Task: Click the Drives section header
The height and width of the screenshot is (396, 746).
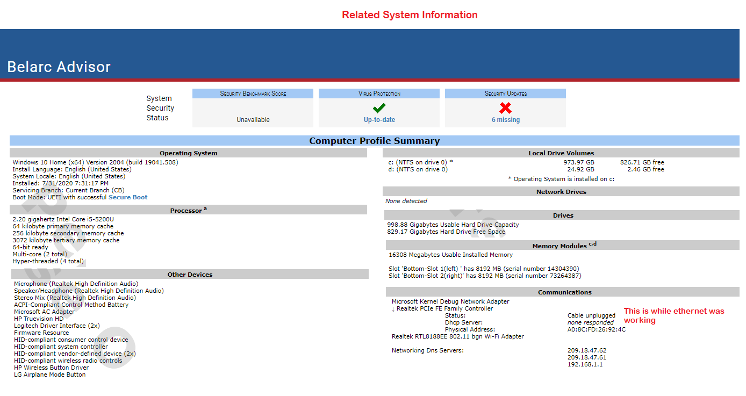Action: click(x=563, y=215)
